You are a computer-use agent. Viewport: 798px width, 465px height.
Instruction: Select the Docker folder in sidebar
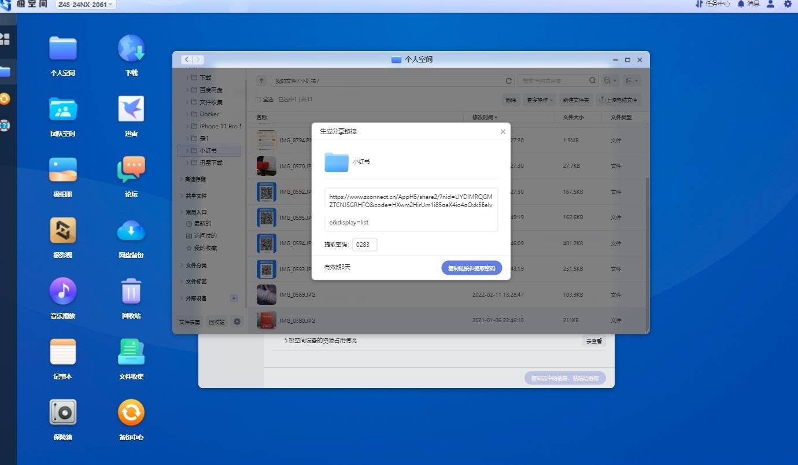[x=209, y=114]
